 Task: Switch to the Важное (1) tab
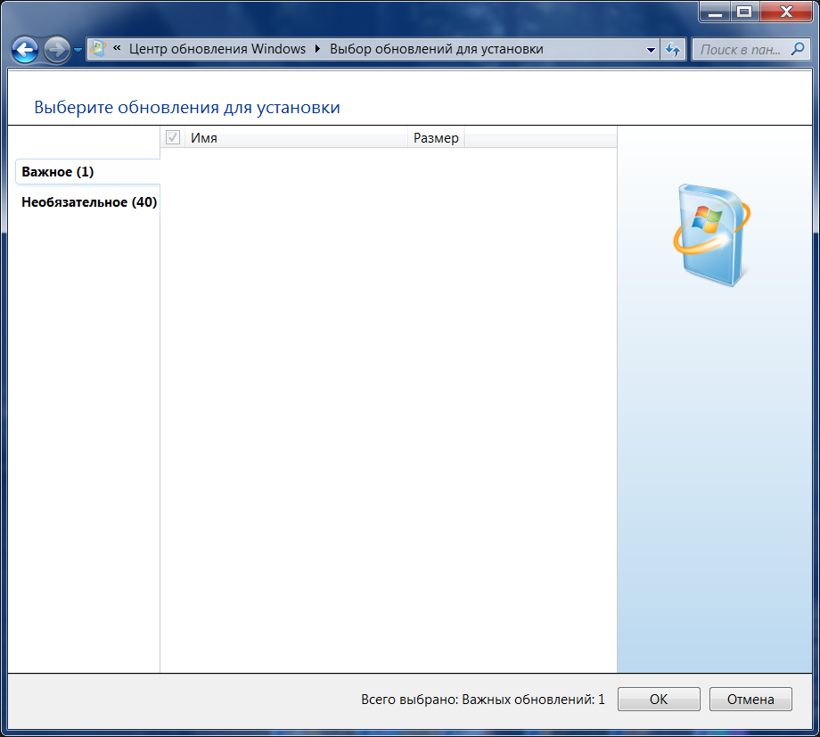pyautogui.click(x=87, y=172)
